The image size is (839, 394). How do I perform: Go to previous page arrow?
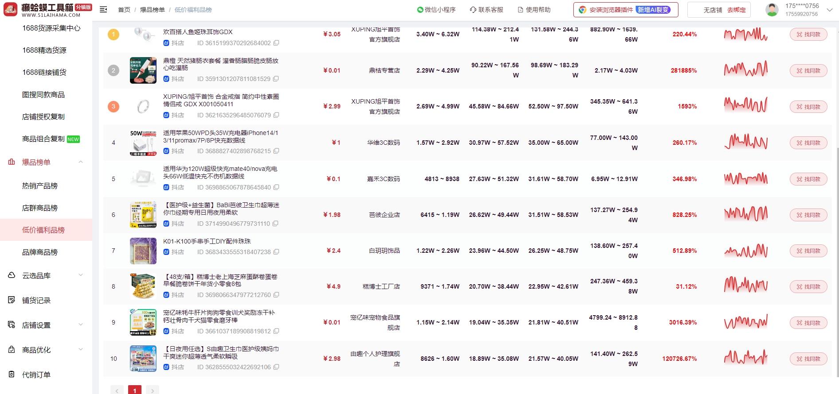[x=117, y=390]
